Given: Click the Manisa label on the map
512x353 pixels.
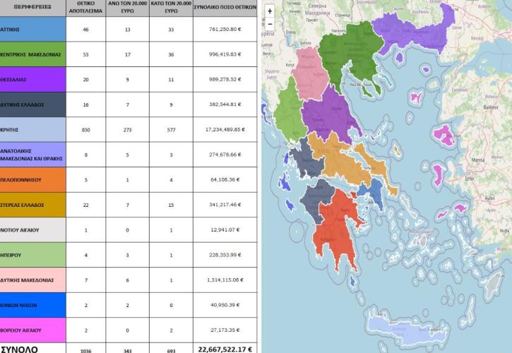Looking at the screenshot, I should [477, 160].
